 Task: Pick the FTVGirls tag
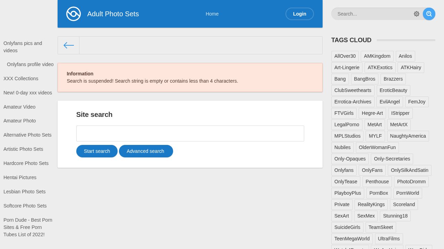[x=344, y=113]
